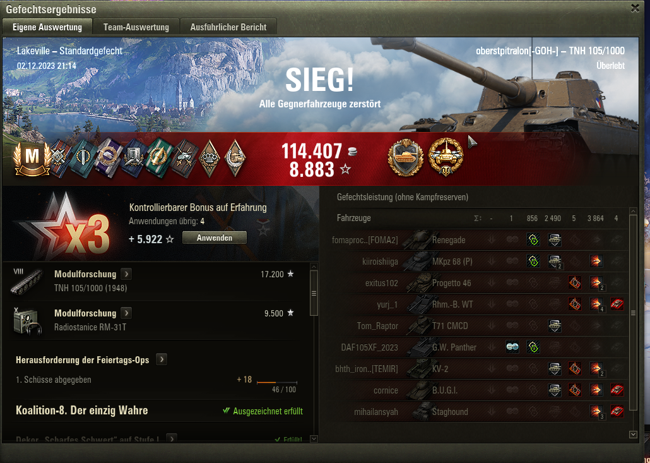Click the vehicles list scrollbar down arrow

click(x=633, y=435)
